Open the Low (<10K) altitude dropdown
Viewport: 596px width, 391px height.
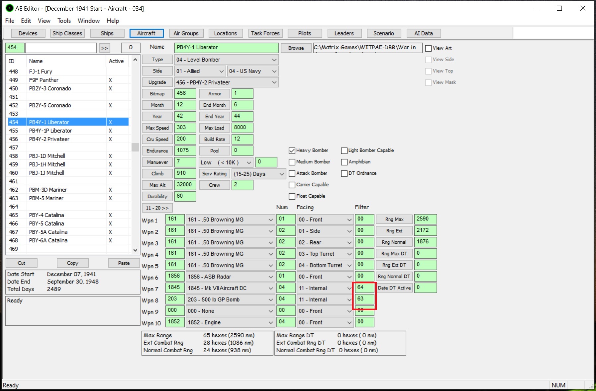point(226,163)
